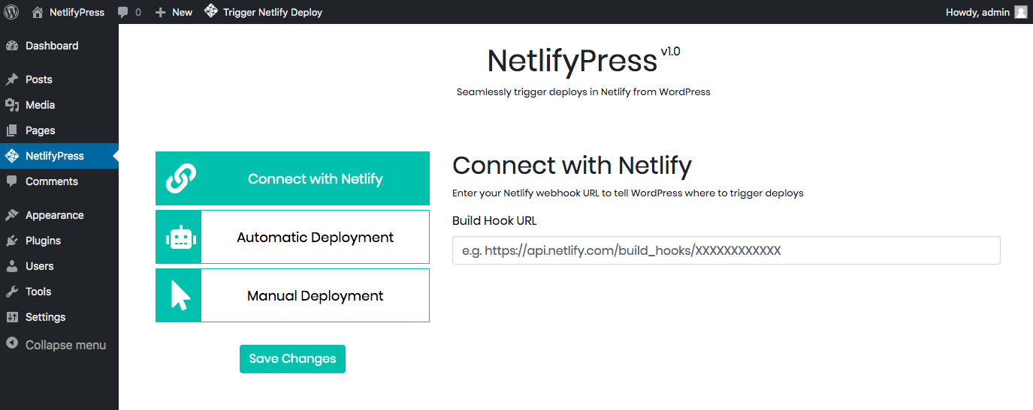Click the robot icon on Automatic Deployment

180,238
